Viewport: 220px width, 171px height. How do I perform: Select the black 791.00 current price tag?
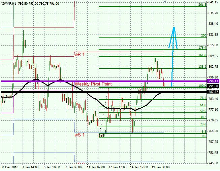click(213, 86)
